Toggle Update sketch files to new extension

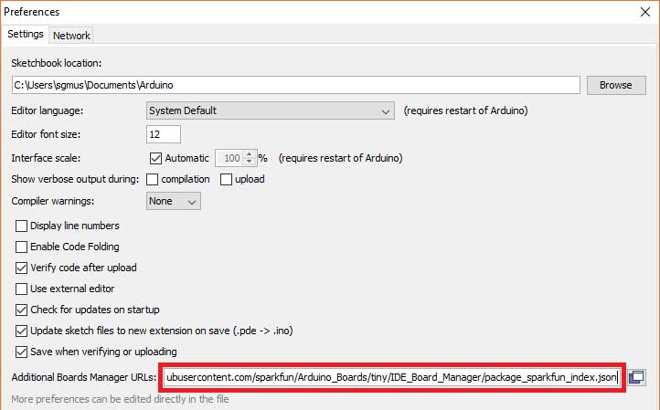coord(22,331)
